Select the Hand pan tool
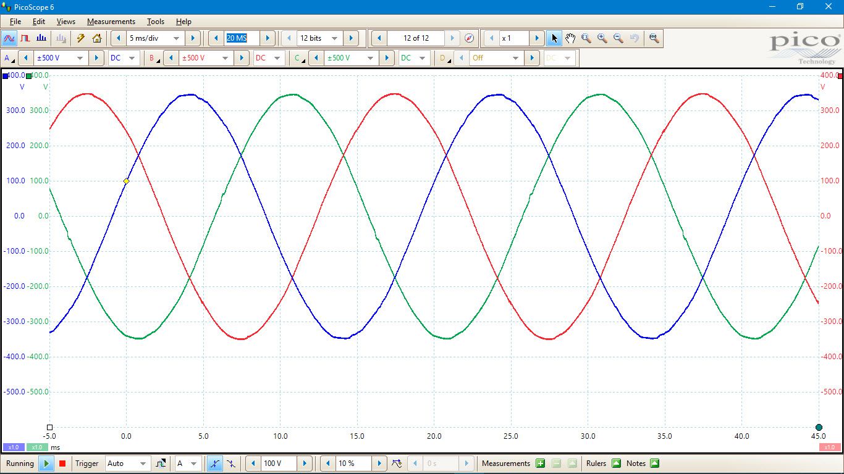The height and width of the screenshot is (474, 844). click(x=570, y=38)
